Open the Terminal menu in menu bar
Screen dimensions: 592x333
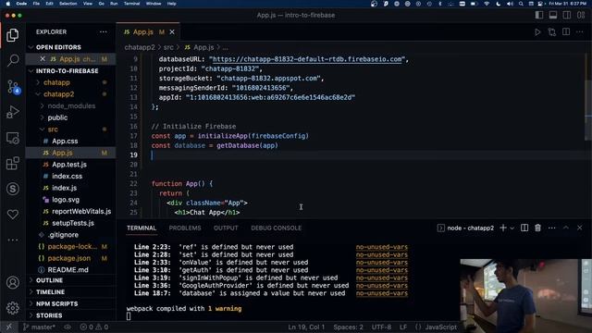tap(131, 4)
